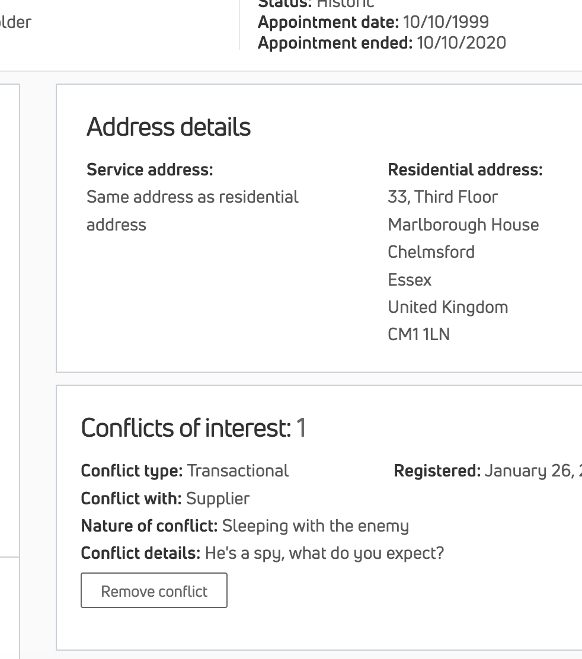This screenshot has width=582, height=659.
Task: Select the Supplier conflict-with value
Action: 218,498
